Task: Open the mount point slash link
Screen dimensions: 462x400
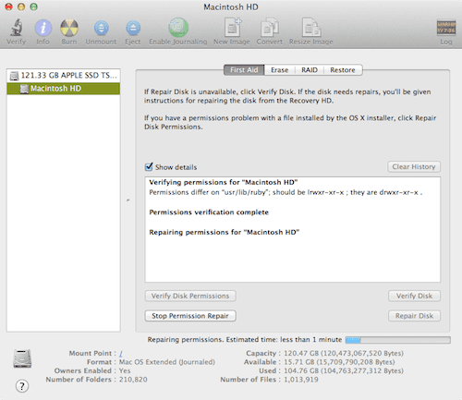Action: (121, 354)
